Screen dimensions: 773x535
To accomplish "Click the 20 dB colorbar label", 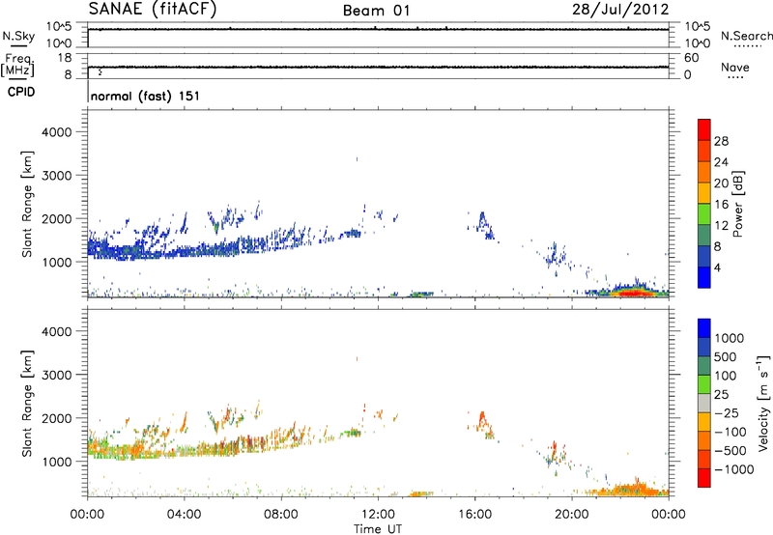I will click(x=721, y=183).
